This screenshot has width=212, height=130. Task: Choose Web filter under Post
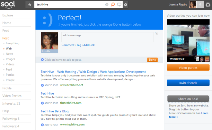9,48
